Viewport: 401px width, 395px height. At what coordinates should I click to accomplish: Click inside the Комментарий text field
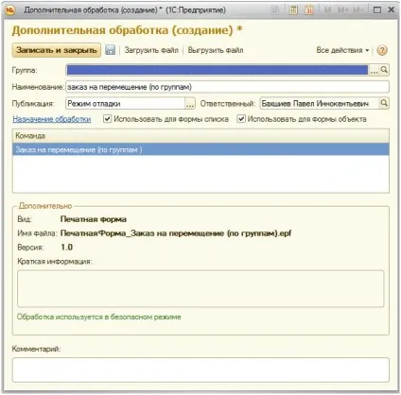point(200,369)
